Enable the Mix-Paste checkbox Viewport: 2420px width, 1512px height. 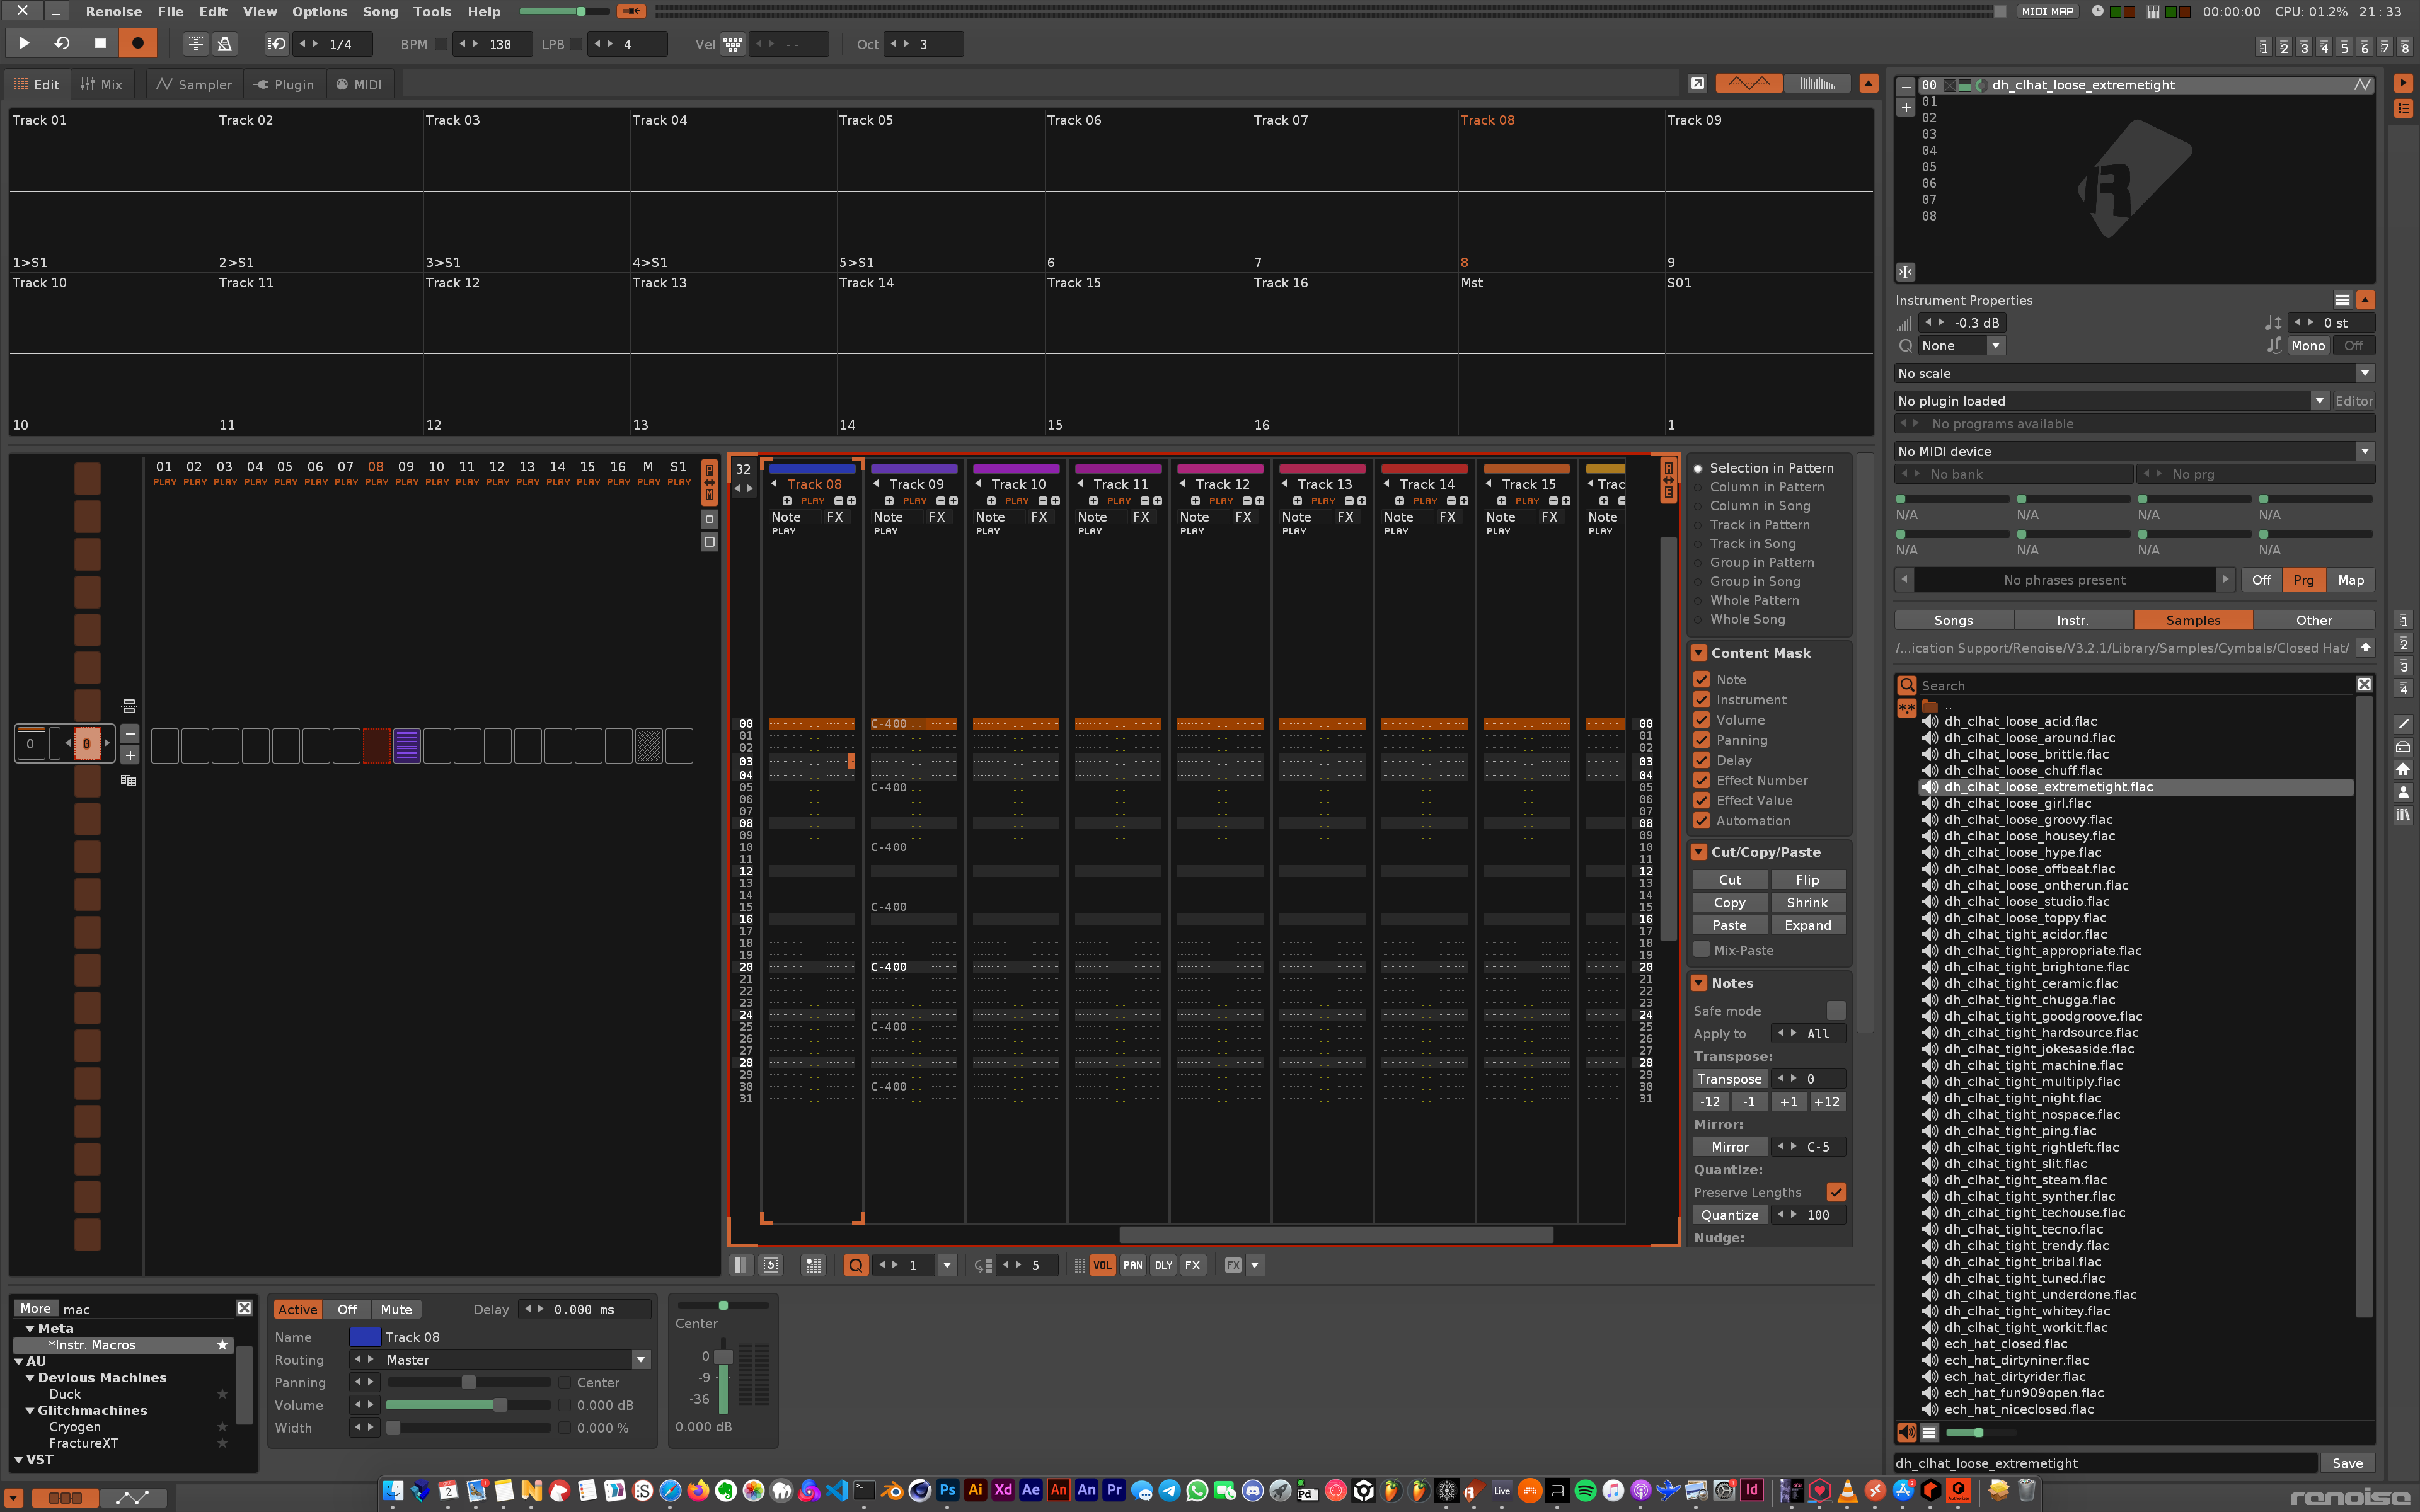point(1701,949)
